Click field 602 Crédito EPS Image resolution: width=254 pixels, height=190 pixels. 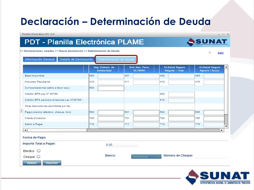[182, 94]
